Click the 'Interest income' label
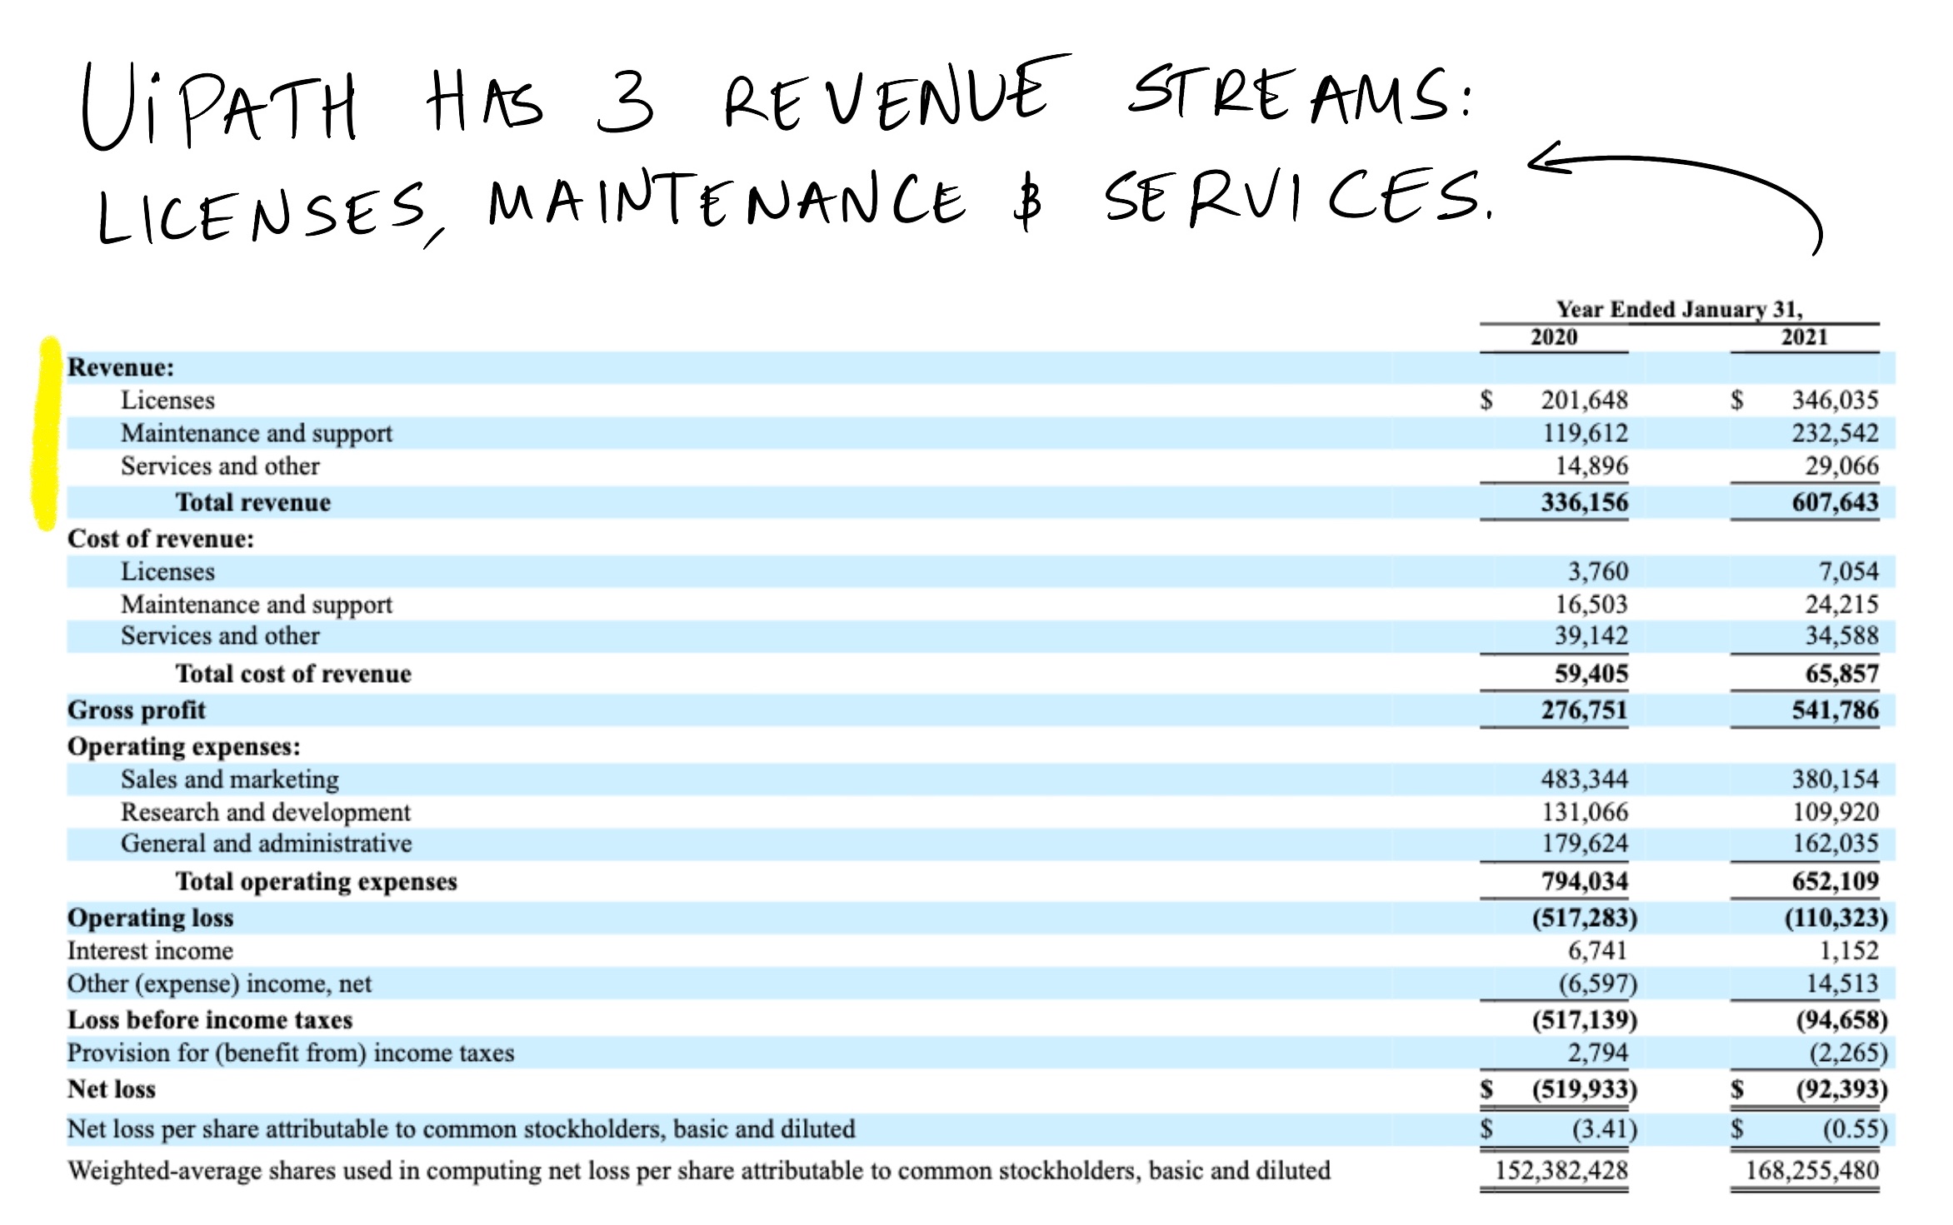The width and height of the screenshot is (1953, 1225). (x=151, y=951)
